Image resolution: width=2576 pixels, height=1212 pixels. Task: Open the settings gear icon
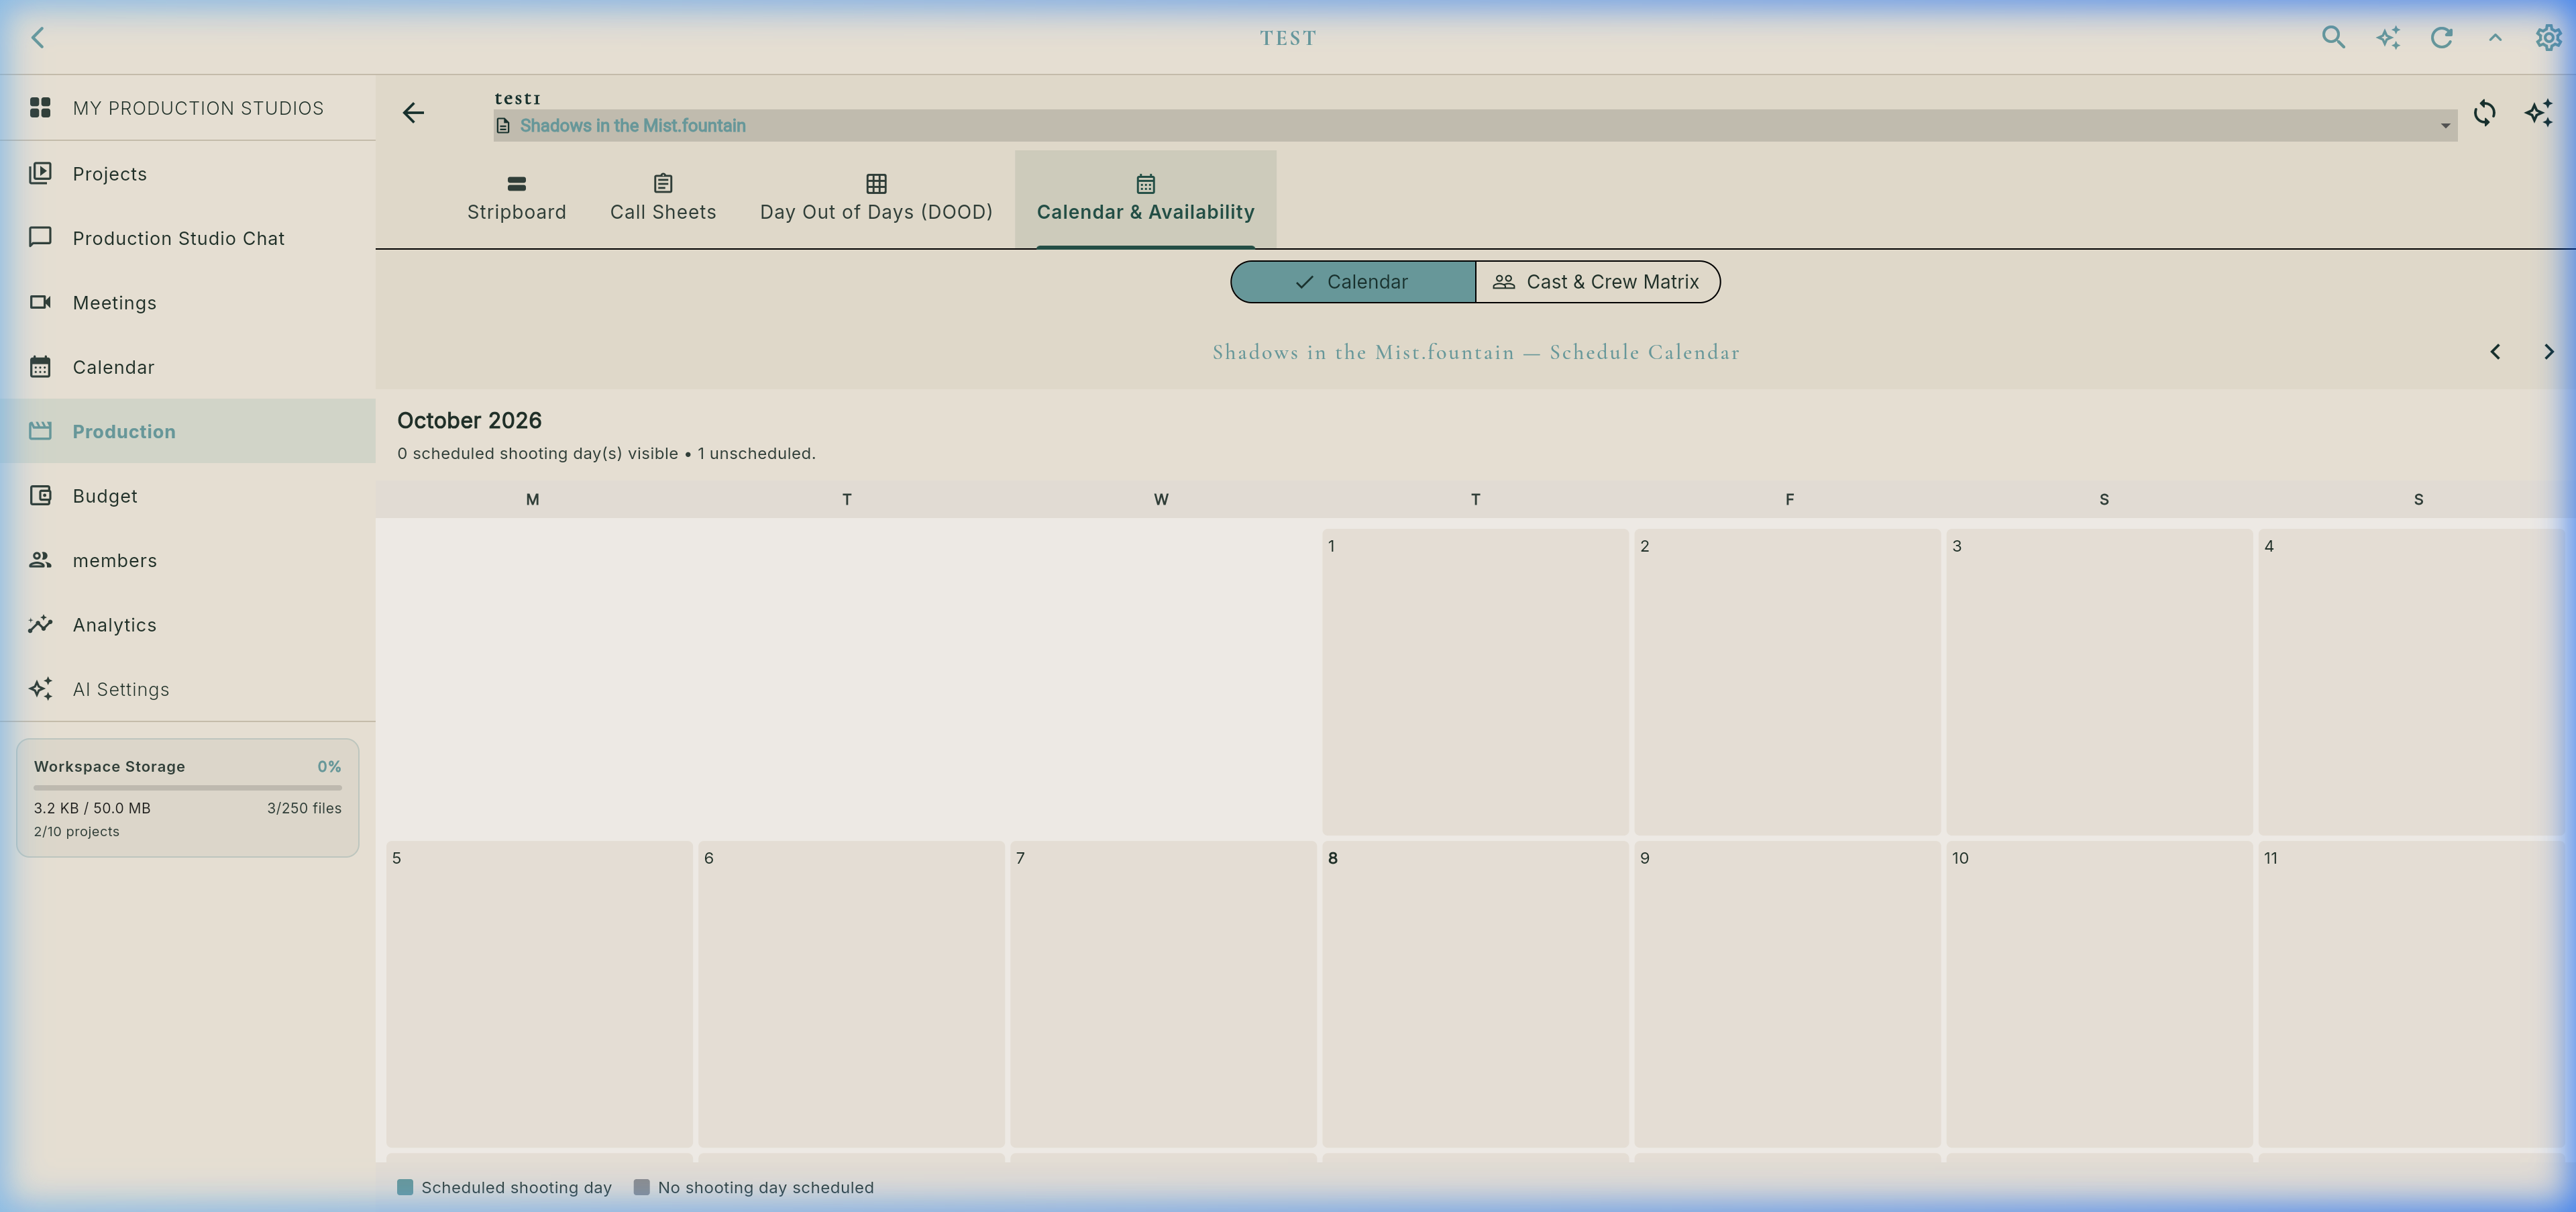[2548, 37]
